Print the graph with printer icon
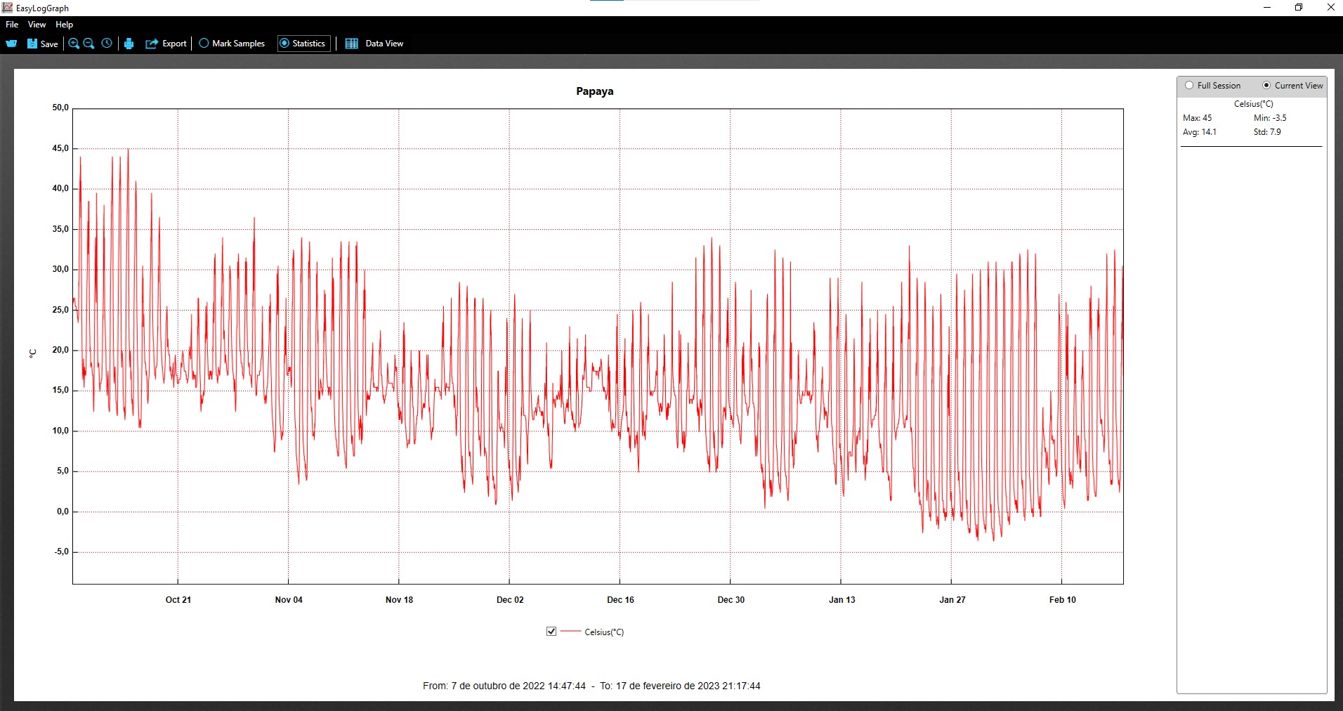Image resolution: width=1343 pixels, height=711 pixels. pyautogui.click(x=129, y=44)
